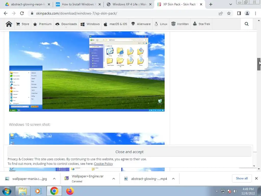Close the Windows XP 4 Life tab

[150, 4]
